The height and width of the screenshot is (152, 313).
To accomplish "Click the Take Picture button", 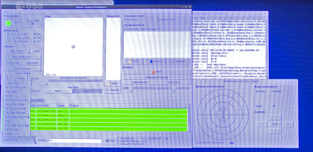I will click(16, 51).
